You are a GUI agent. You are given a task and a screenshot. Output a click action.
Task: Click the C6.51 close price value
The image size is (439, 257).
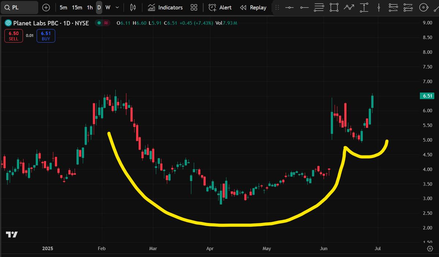[171, 23]
